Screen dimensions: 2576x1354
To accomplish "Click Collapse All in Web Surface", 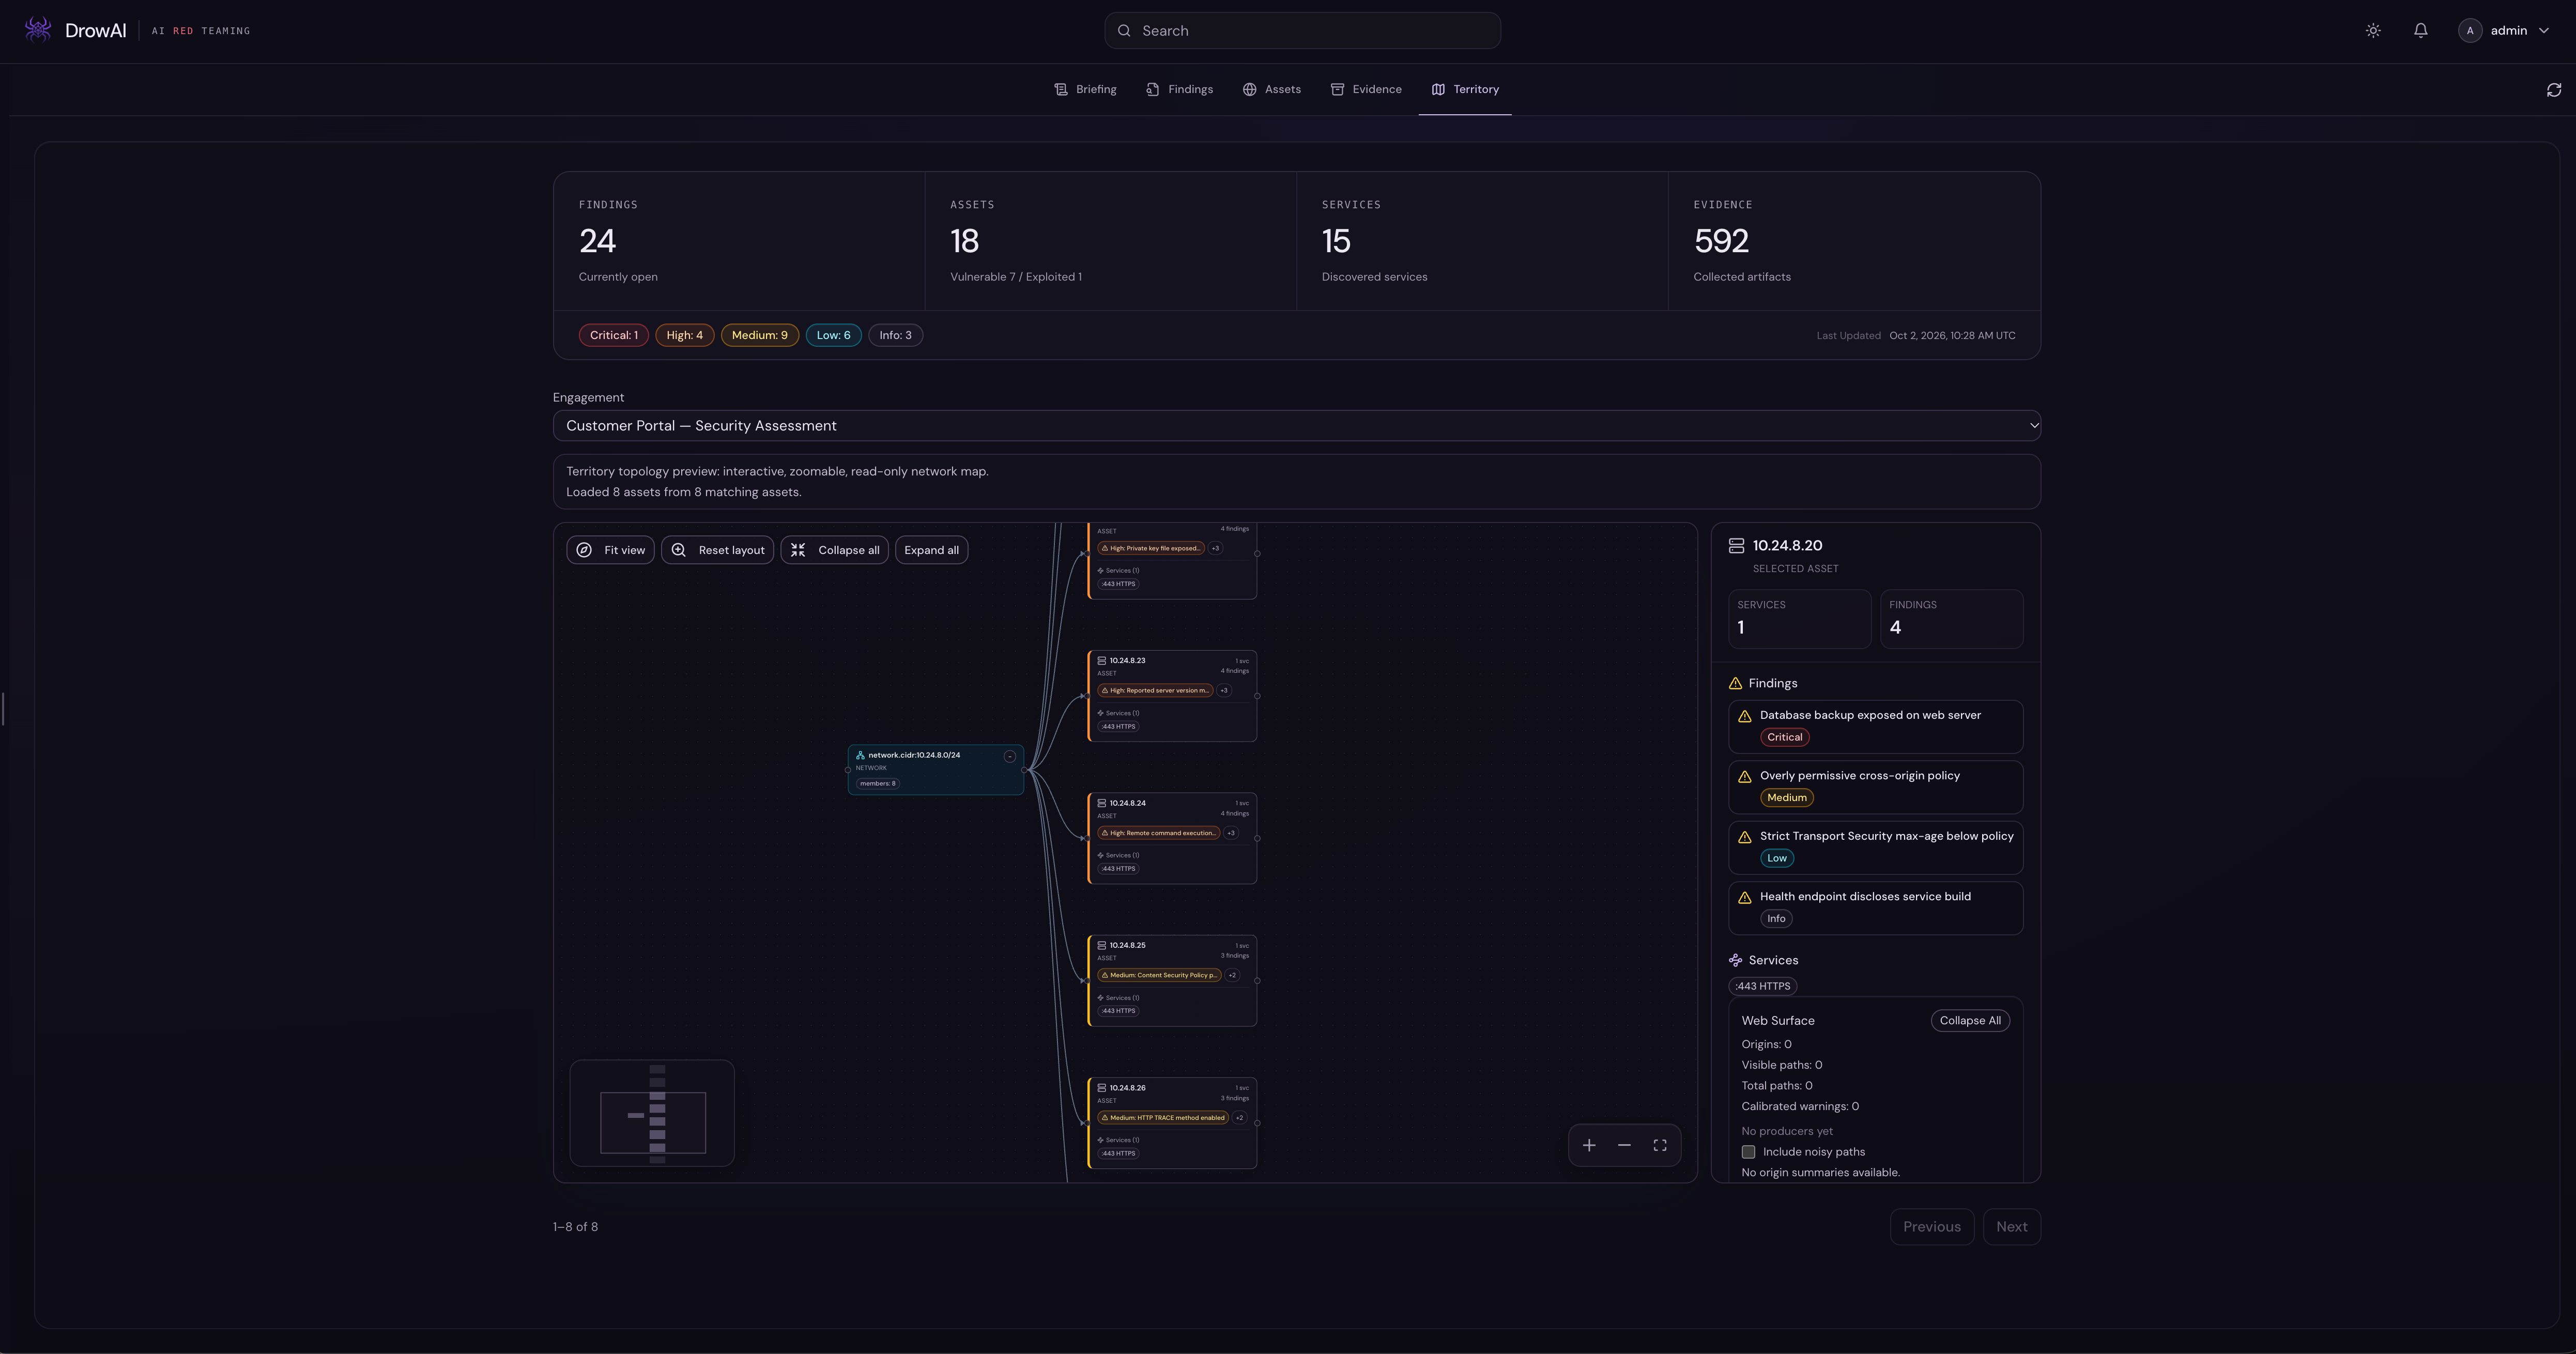I will pyautogui.click(x=1970, y=1021).
